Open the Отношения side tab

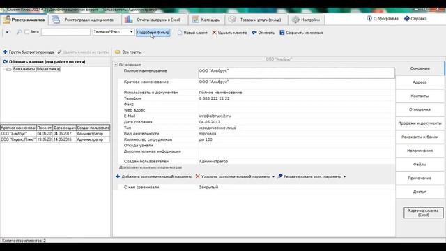click(x=420, y=109)
